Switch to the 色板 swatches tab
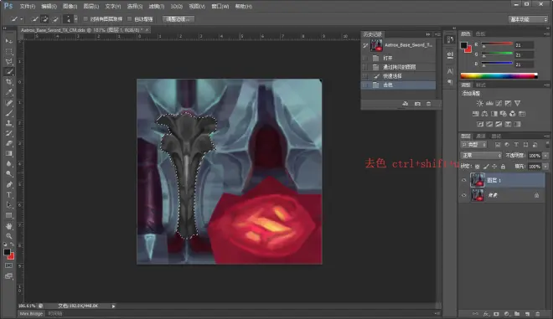 [x=480, y=33]
